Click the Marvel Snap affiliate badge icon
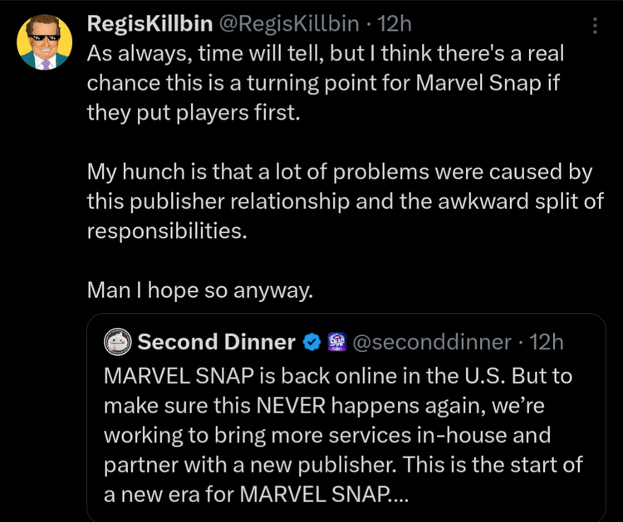623x522 pixels. (x=337, y=342)
